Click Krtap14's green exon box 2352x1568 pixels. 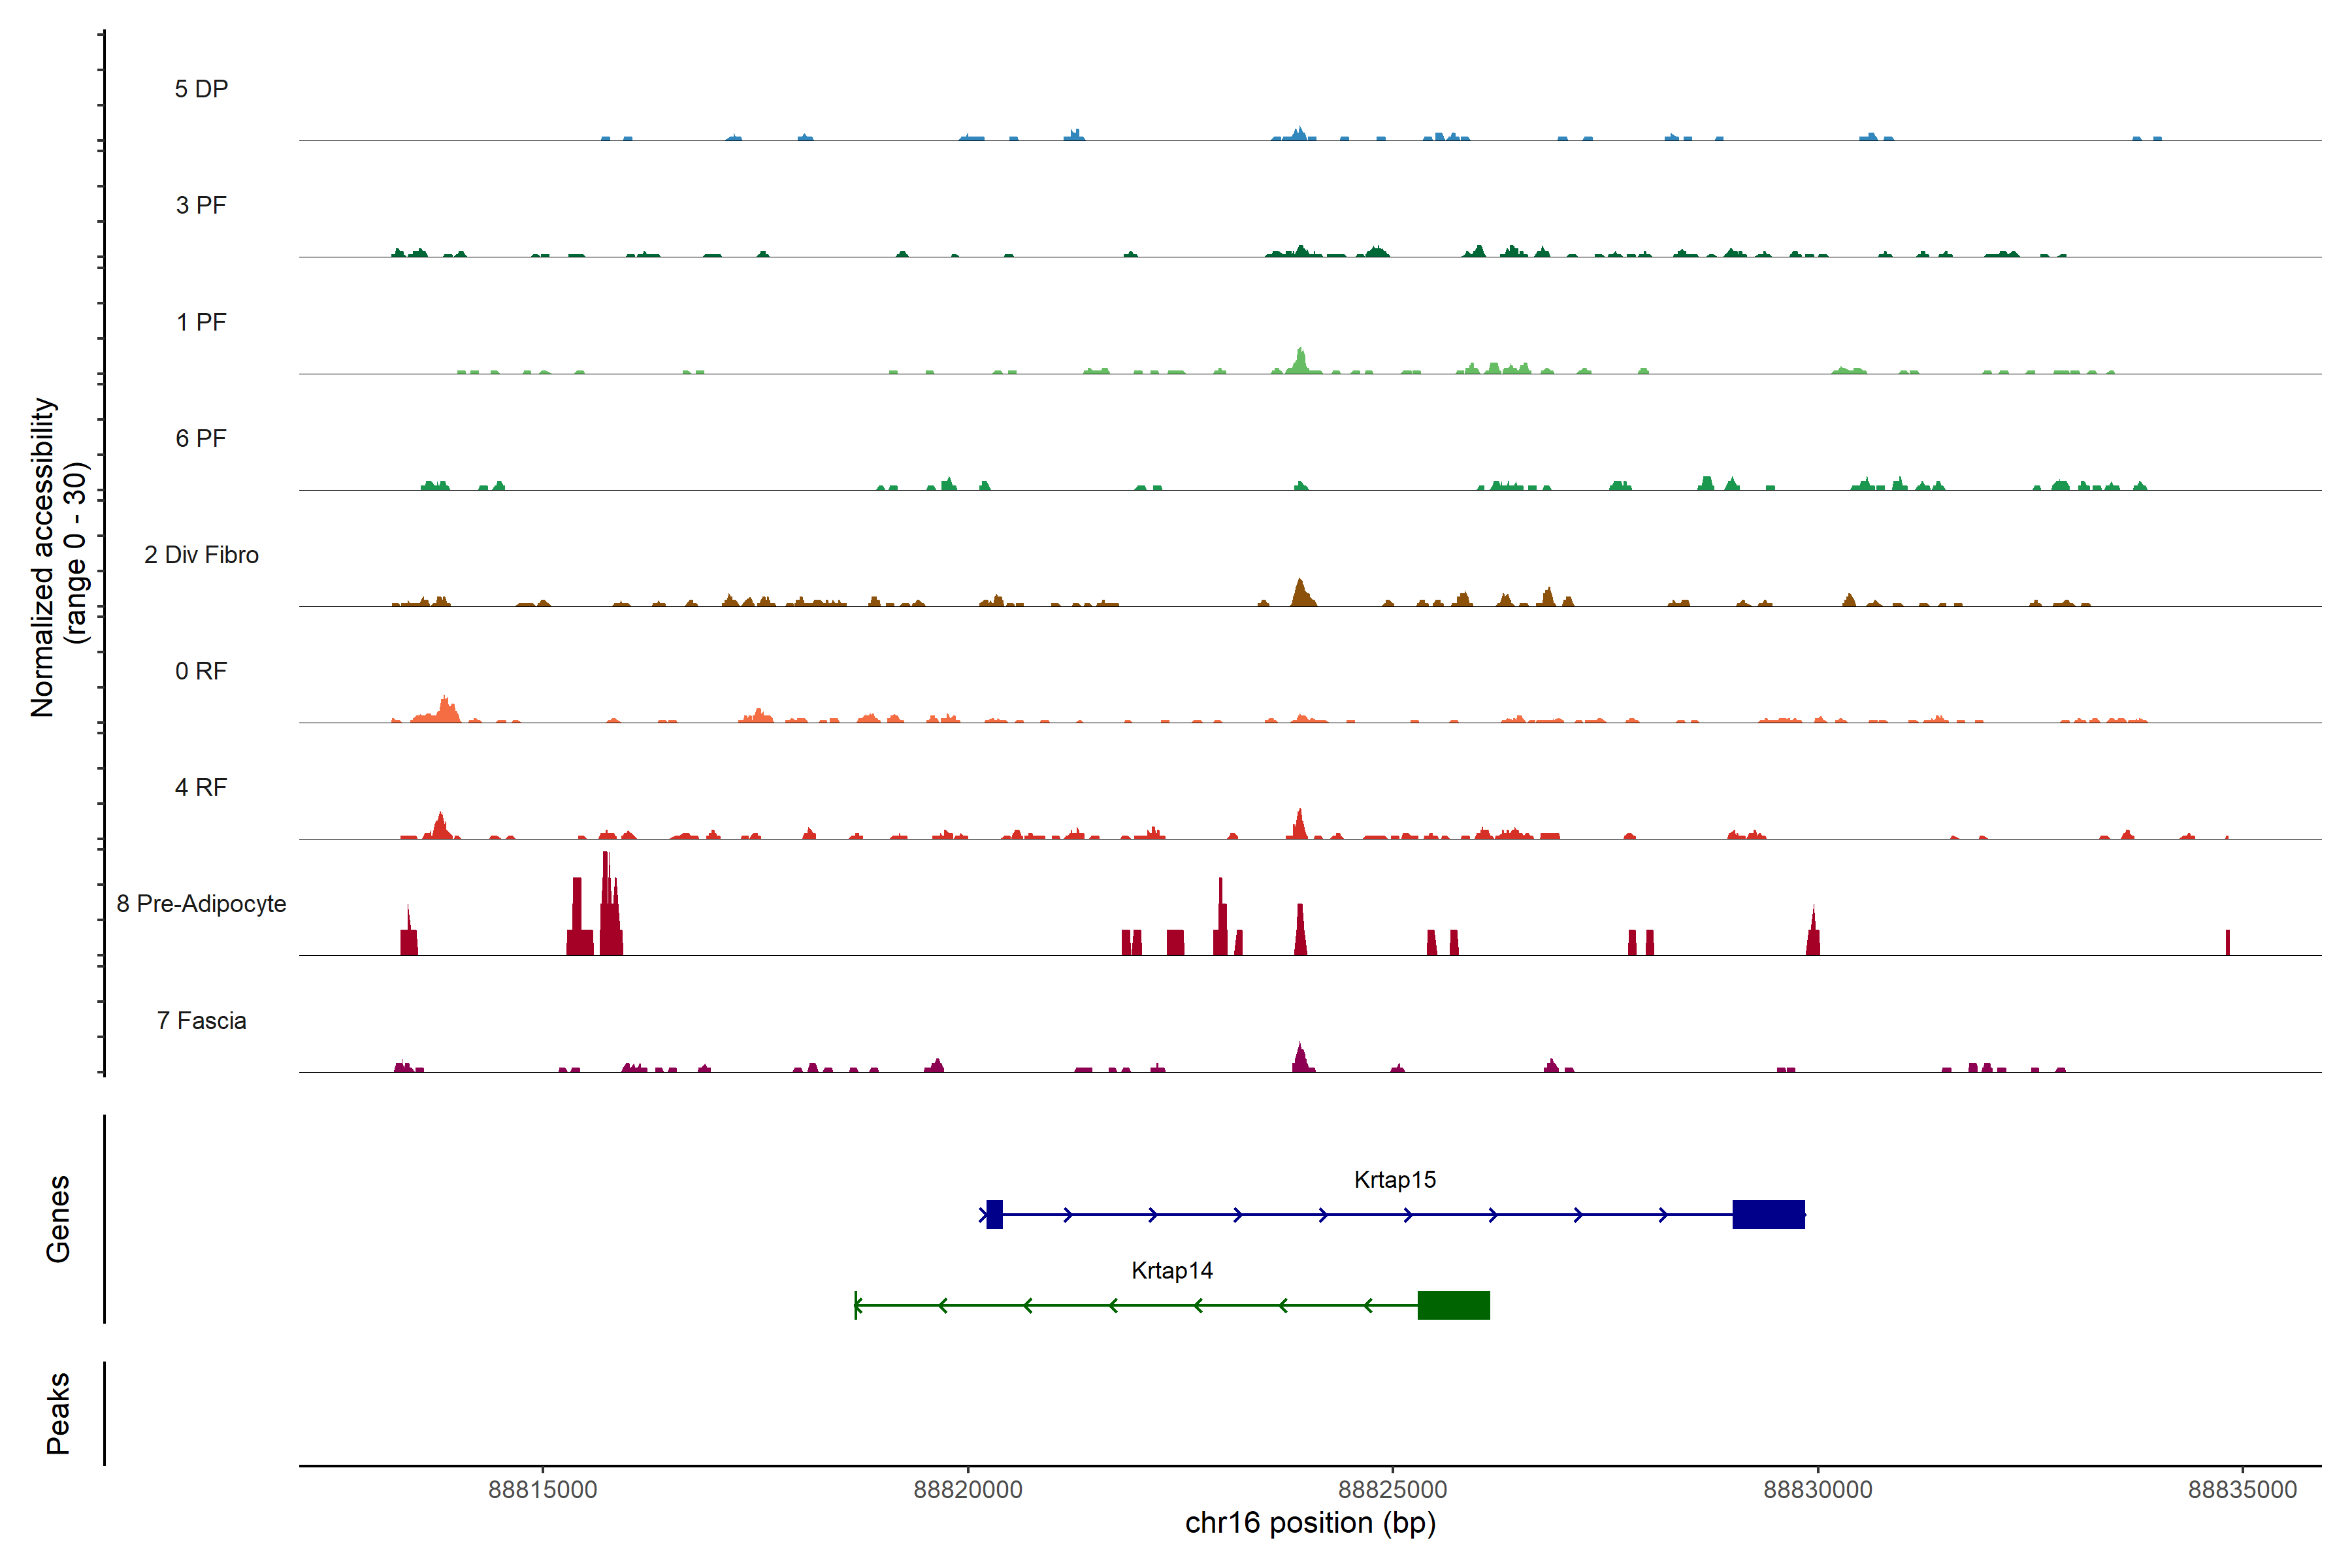[x=1453, y=1305]
